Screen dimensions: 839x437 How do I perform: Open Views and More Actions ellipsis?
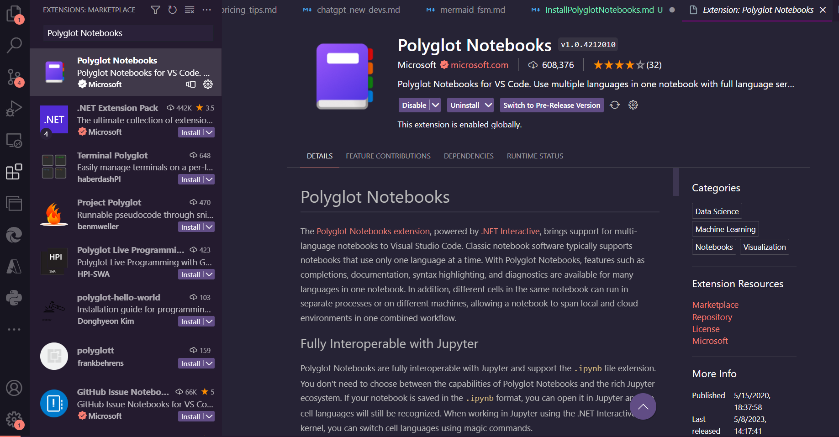(207, 10)
